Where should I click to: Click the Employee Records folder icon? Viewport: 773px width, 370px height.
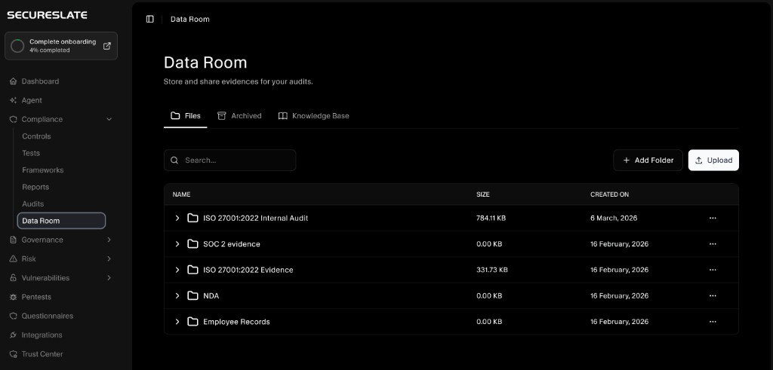click(x=192, y=322)
